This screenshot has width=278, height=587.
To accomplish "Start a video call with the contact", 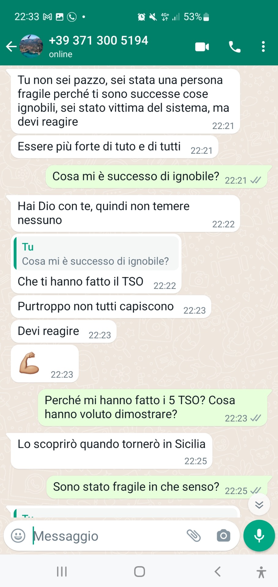I will point(202,47).
